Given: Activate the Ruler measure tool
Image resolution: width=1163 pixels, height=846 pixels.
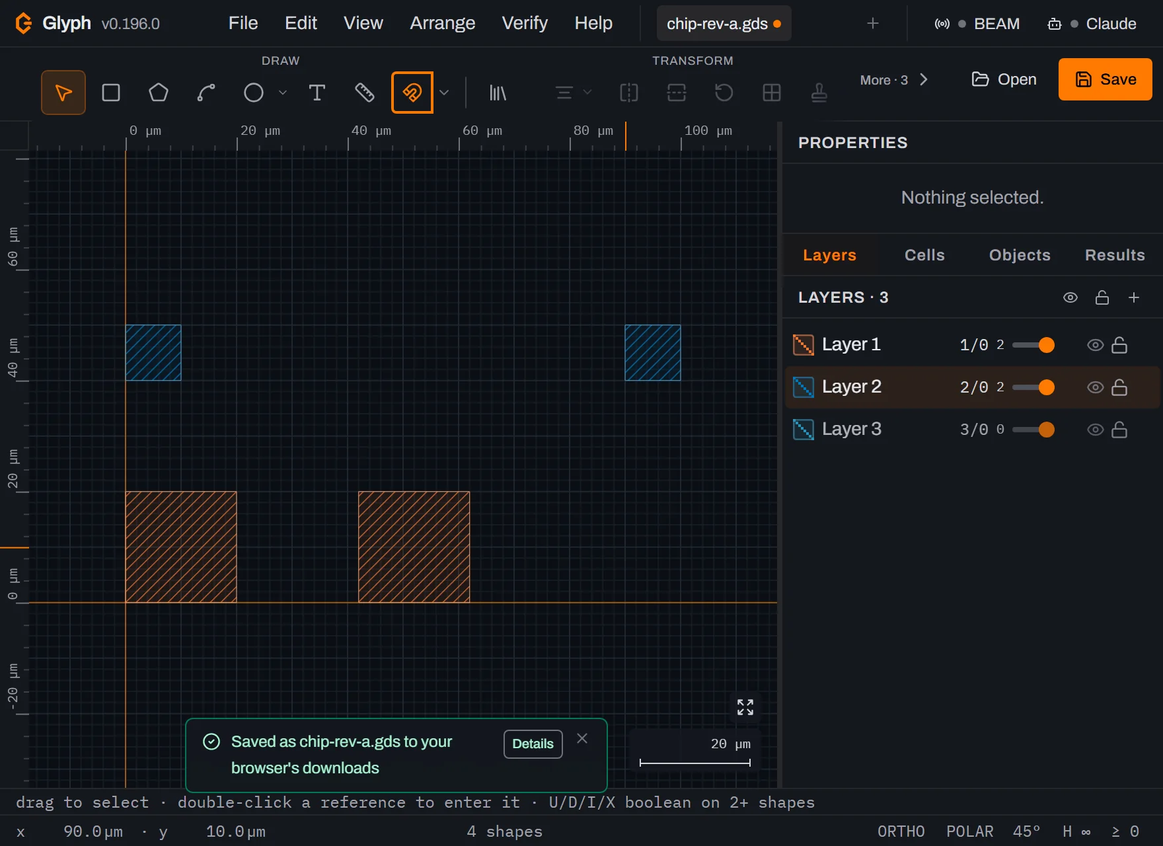Looking at the screenshot, I should (365, 93).
